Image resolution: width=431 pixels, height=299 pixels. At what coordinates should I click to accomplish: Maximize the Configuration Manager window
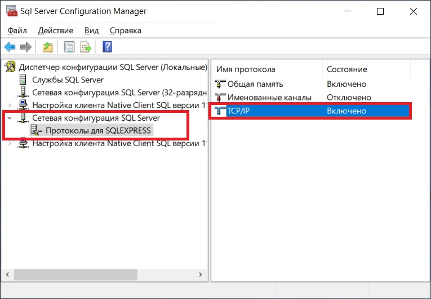(380, 11)
